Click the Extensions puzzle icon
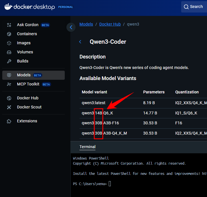207x197 pixels. (x=9, y=121)
